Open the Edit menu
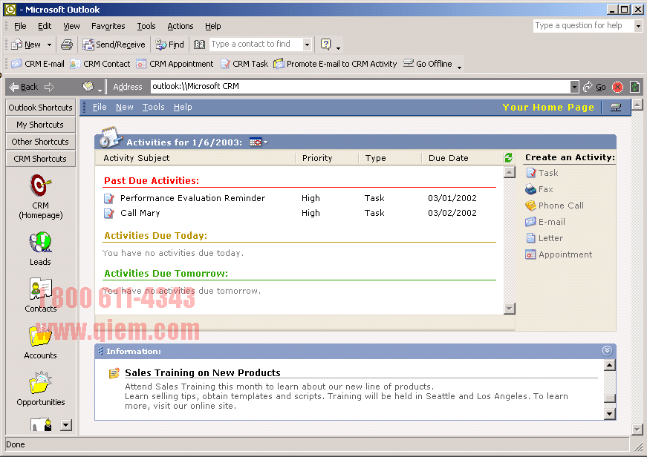 [x=45, y=26]
